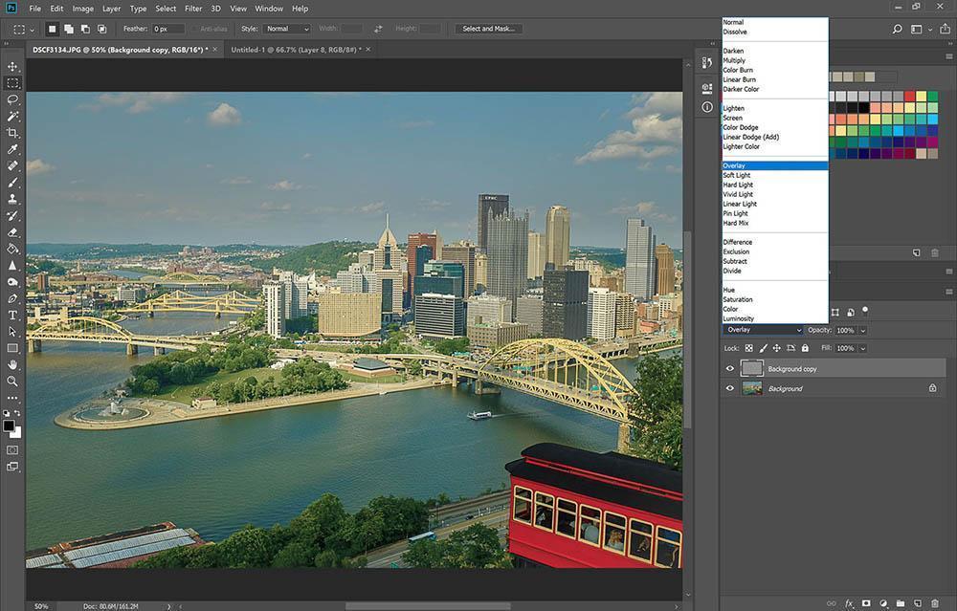Select the Clone Stamp tool

13,199
